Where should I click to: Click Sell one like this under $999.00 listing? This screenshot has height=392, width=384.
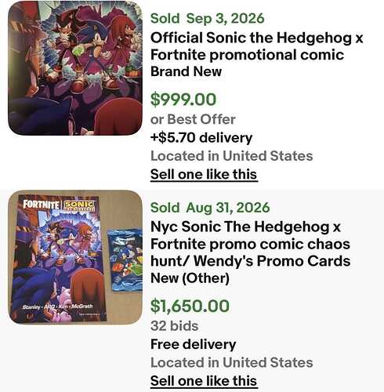(204, 174)
